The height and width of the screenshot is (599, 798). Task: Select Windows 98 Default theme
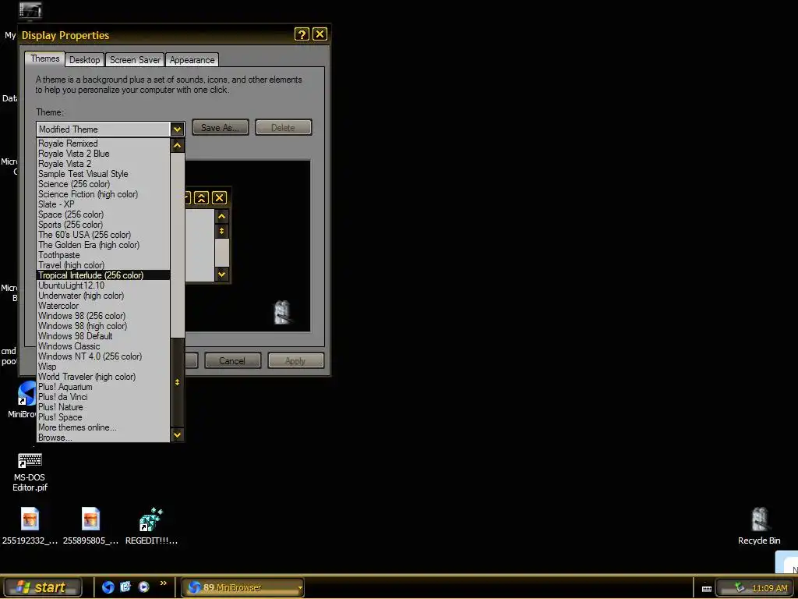coord(104,336)
